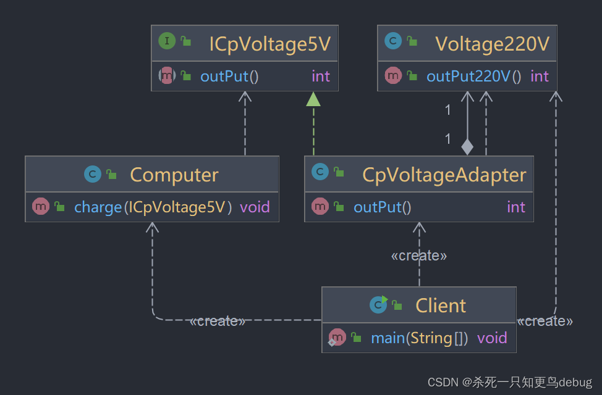Click the class icon on Client
602x395 pixels.
(x=378, y=304)
